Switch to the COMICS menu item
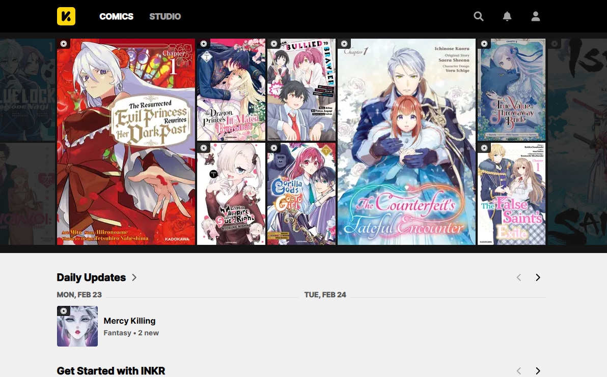The height and width of the screenshot is (377, 607). point(116,16)
